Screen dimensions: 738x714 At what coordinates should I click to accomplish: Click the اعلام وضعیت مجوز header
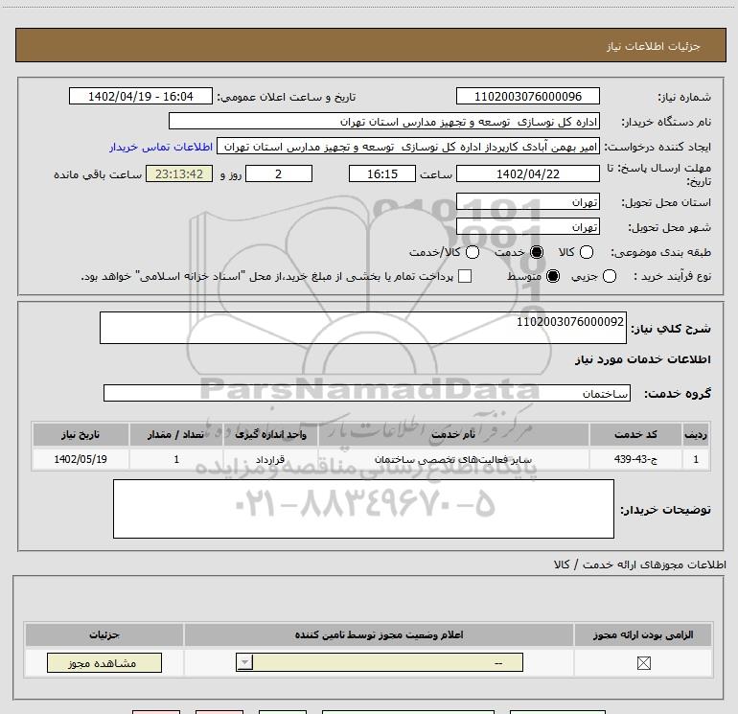point(379,634)
